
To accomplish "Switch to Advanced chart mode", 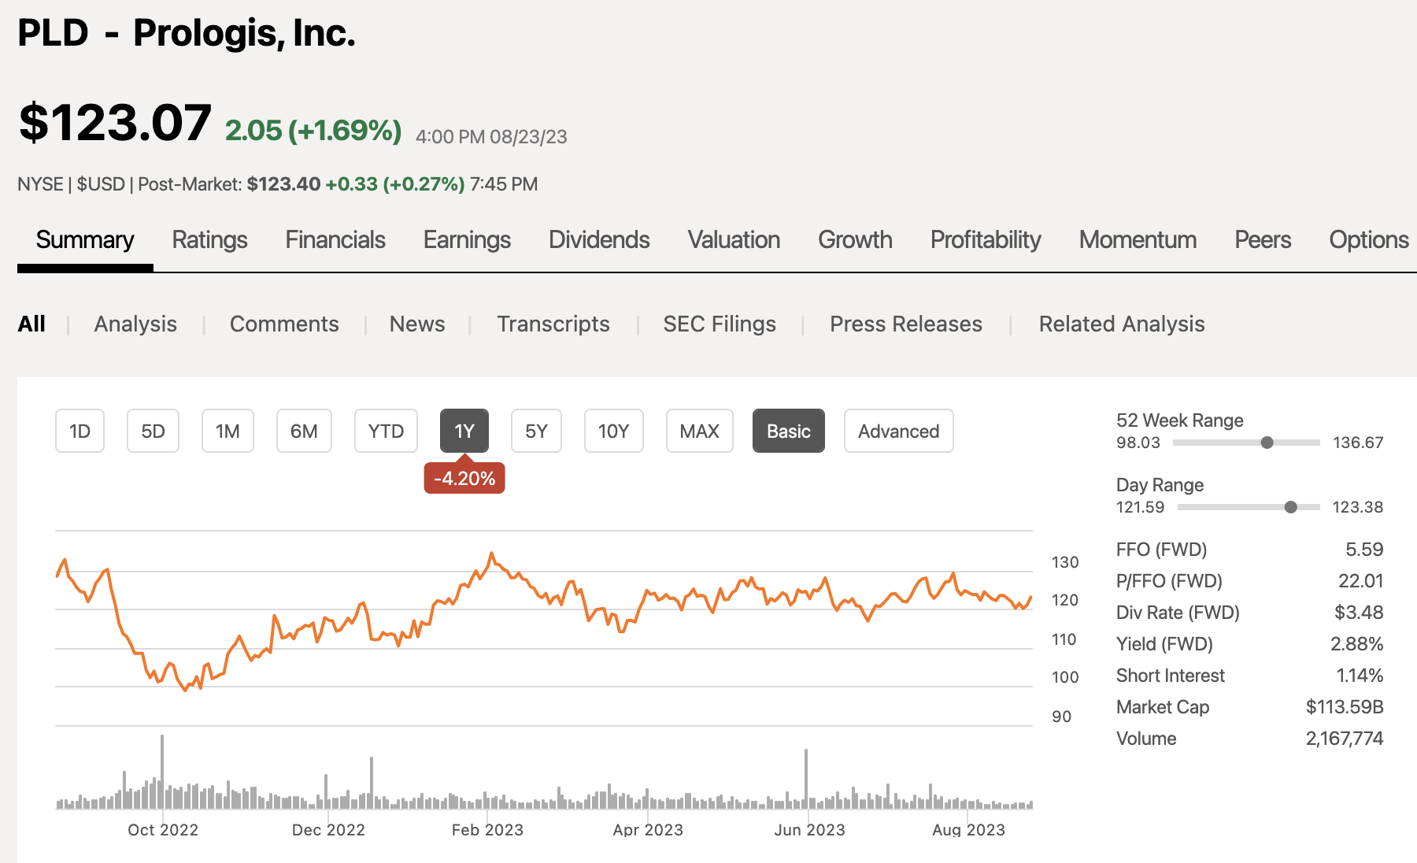I will tap(898, 431).
